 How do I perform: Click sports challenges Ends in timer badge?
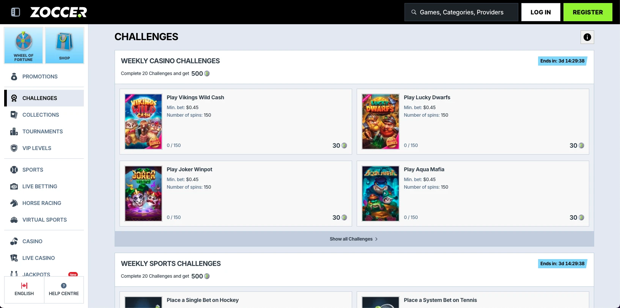coord(563,264)
